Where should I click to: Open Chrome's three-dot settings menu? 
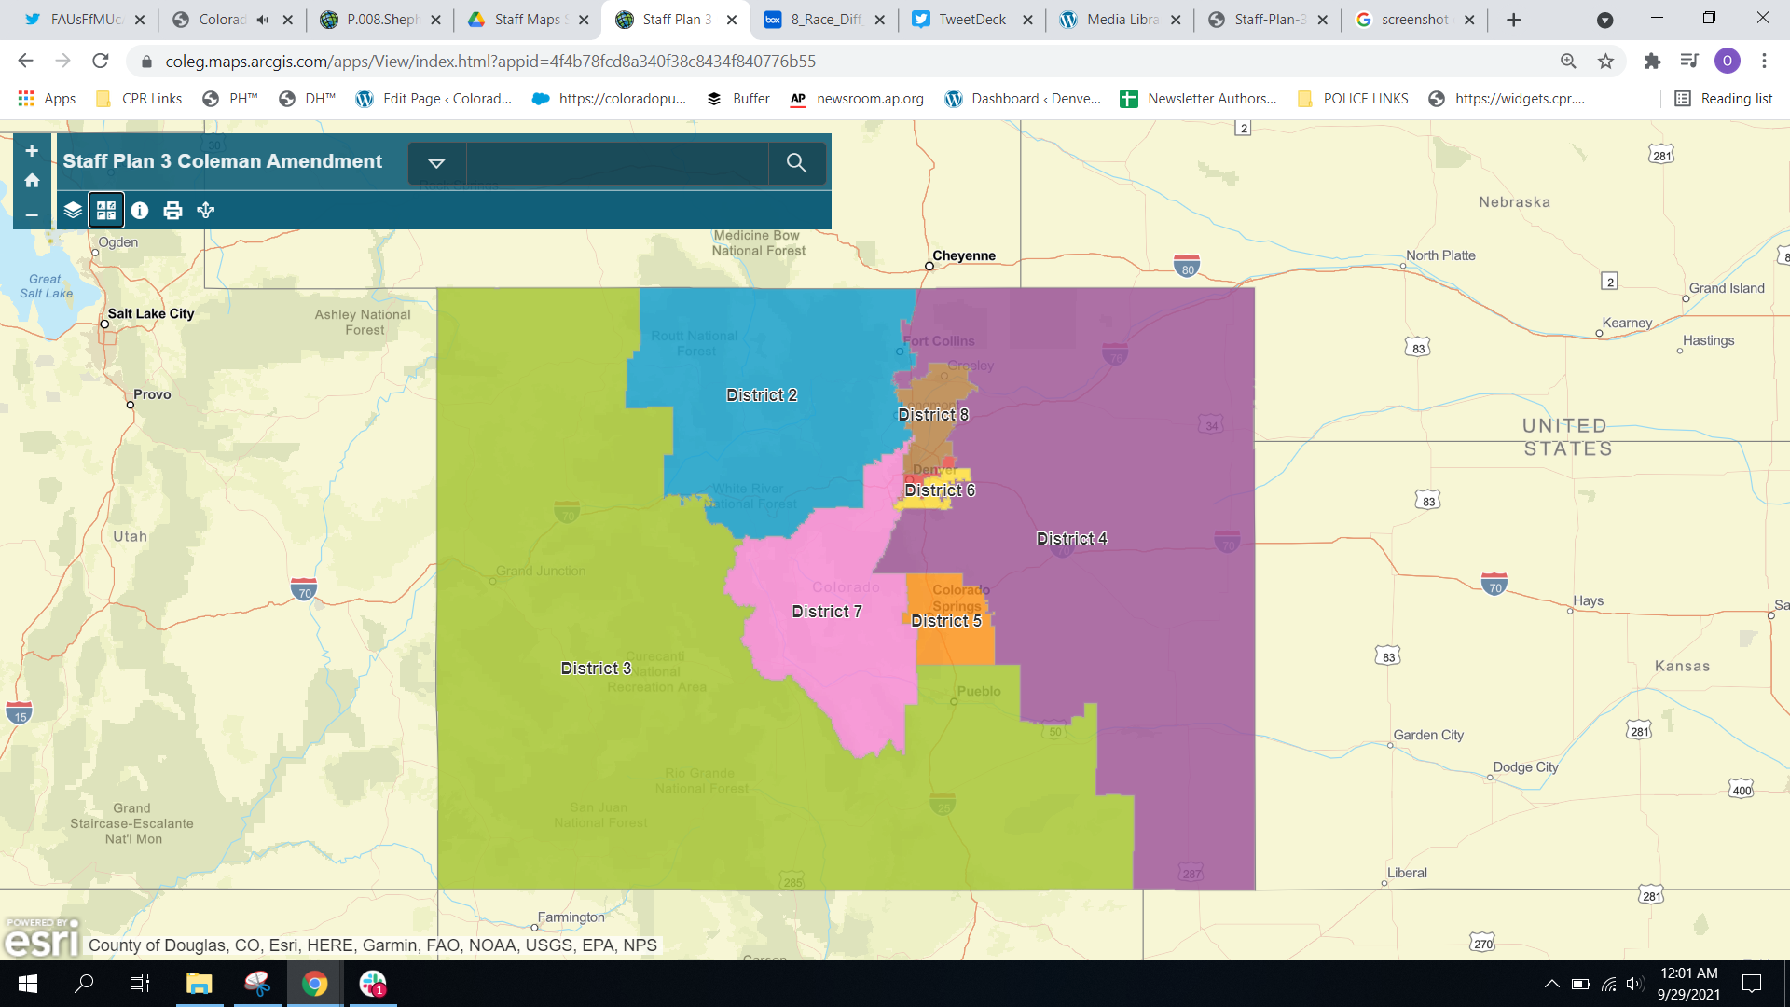coord(1764,61)
